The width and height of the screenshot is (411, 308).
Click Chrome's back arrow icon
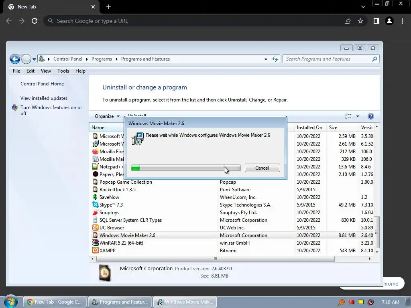(x=9, y=21)
